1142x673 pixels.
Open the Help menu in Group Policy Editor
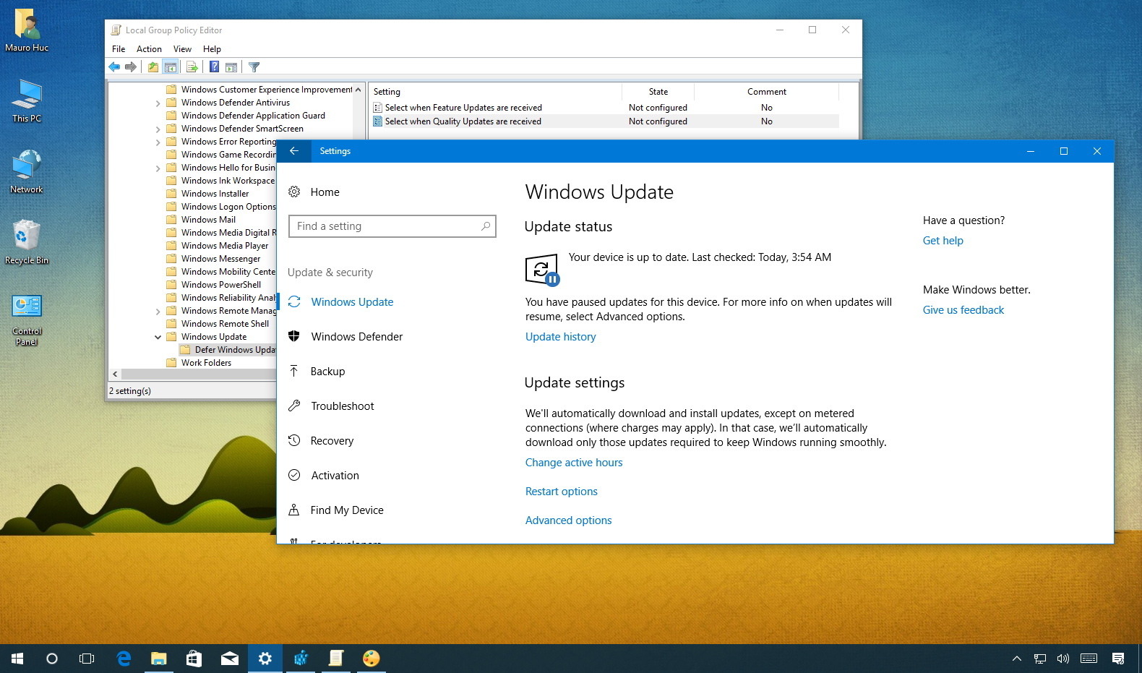click(212, 49)
